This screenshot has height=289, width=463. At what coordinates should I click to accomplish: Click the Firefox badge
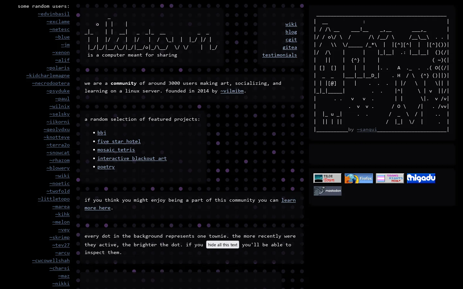(x=359, y=178)
